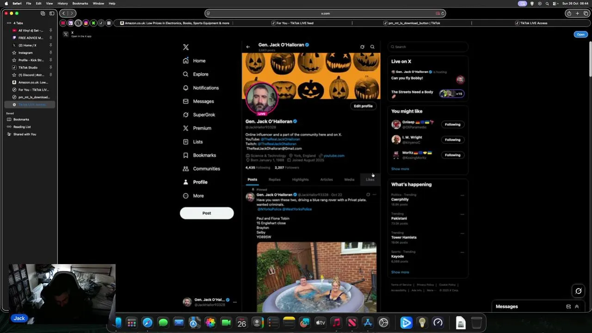Open Notifications bell in X sidebar
The height and width of the screenshot is (333, 592).
click(201, 88)
